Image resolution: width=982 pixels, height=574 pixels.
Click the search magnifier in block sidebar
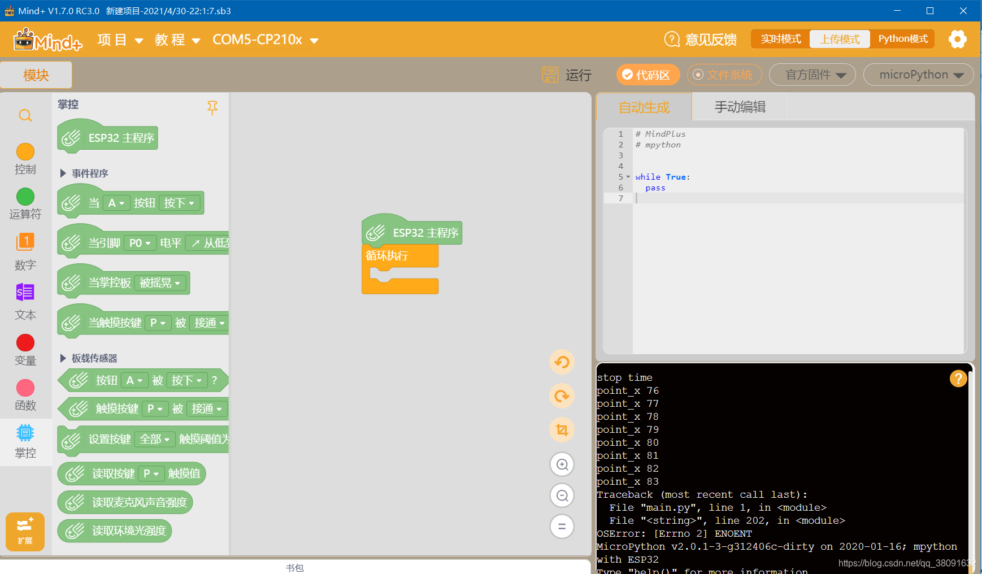click(x=25, y=116)
